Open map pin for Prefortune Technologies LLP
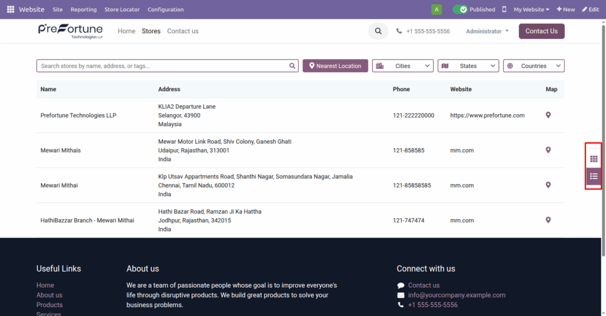606x316 pixels. coord(548,115)
